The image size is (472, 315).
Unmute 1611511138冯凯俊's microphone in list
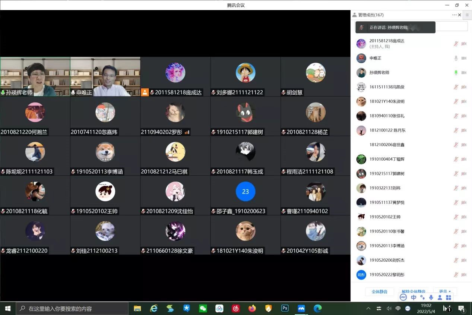[456, 87]
